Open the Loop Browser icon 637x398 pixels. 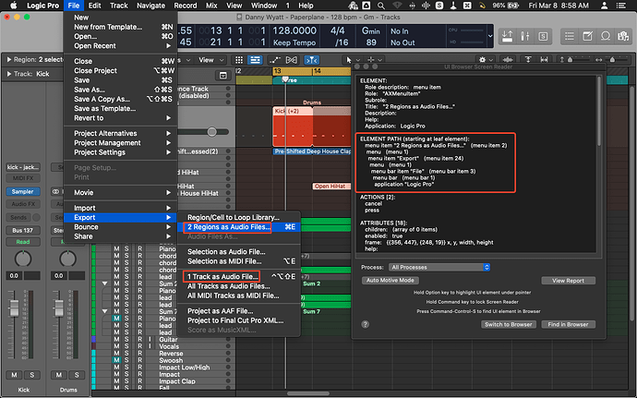click(x=606, y=37)
